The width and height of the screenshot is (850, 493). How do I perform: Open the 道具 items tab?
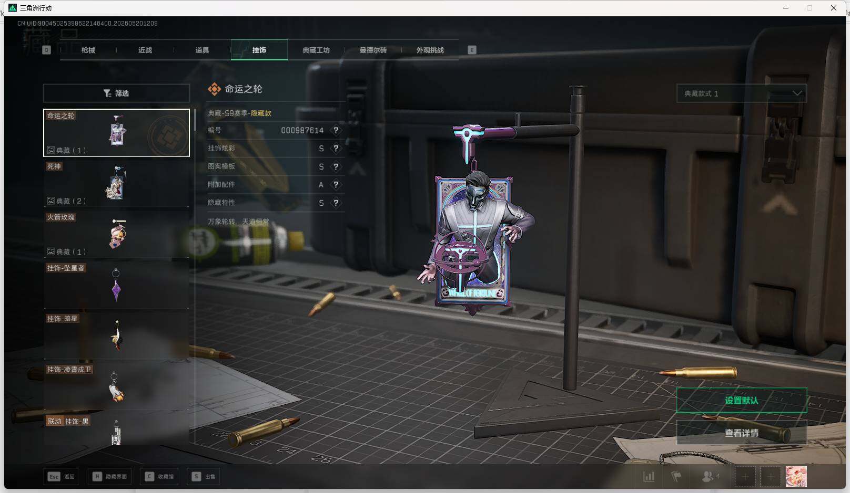pos(202,50)
